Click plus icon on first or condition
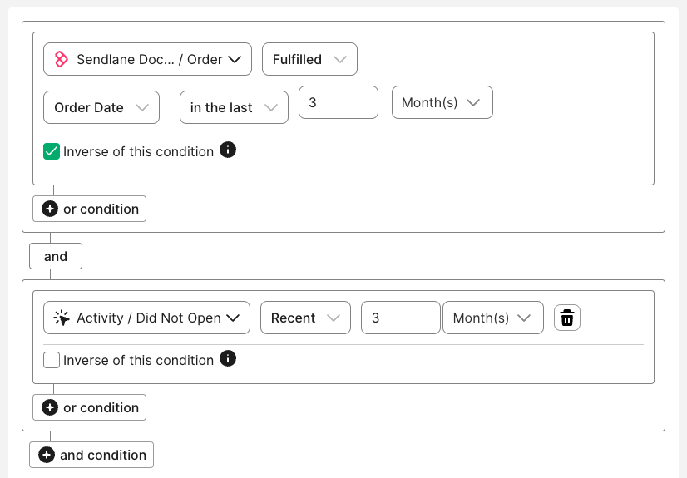 coord(50,209)
